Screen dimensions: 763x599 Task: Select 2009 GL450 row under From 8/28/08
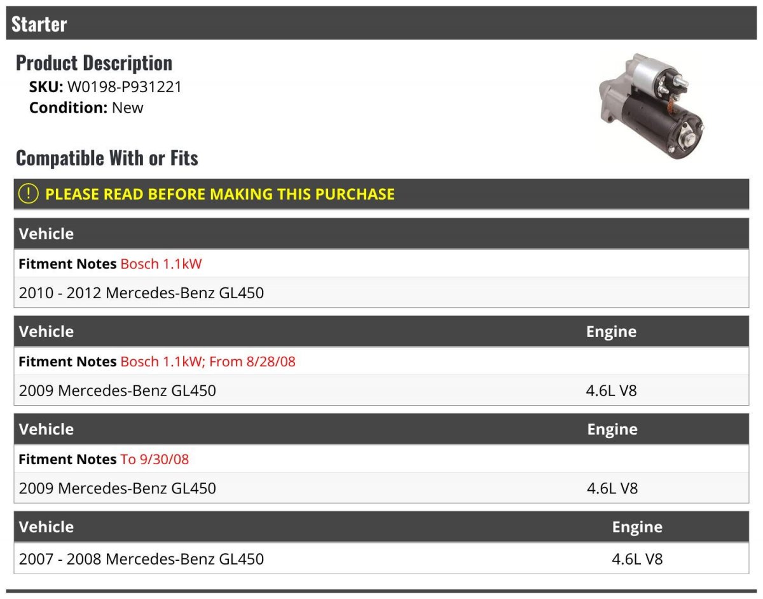[381, 390]
